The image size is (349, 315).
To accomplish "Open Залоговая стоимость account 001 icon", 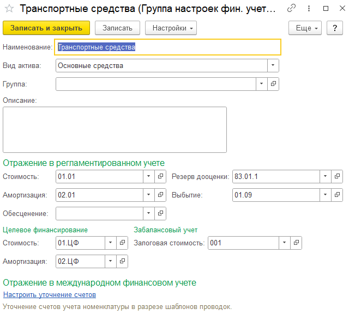I will [296, 243].
